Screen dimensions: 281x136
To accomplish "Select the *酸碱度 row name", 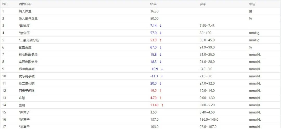I will [x=24, y=26].
